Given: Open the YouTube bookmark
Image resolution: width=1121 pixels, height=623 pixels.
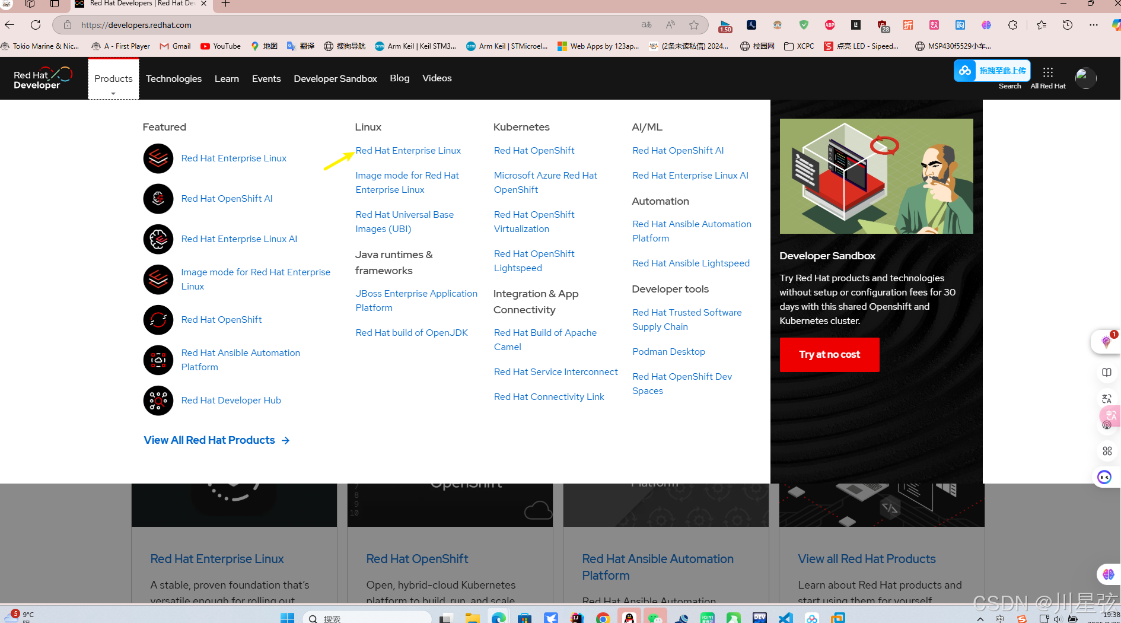Looking at the screenshot, I should tap(221, 46).
